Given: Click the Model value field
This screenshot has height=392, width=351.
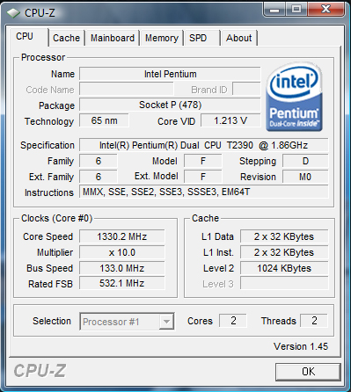Looking at the screenshot, I should coord(203,161).
